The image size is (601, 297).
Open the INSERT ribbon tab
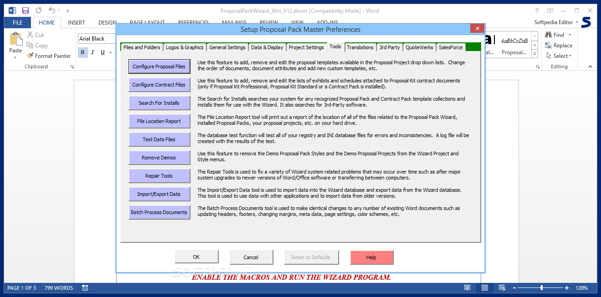point(77,22)
